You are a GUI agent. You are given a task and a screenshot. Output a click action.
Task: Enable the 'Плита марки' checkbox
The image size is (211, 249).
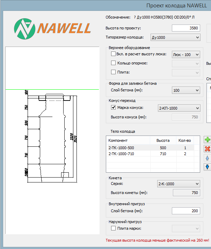point(113,228)
